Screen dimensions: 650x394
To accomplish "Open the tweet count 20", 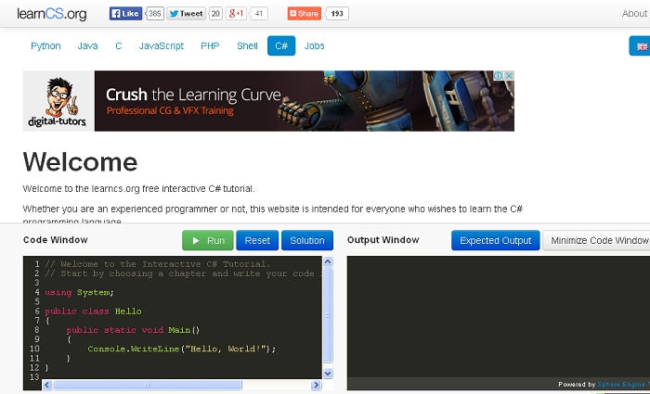I will pos(215,14).
